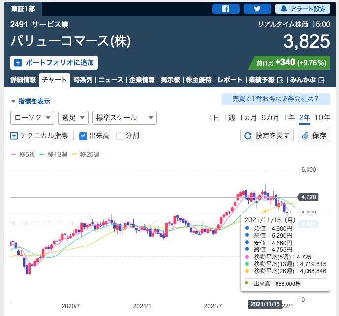Enable the 分割 split checkbox

coord(120,136)
